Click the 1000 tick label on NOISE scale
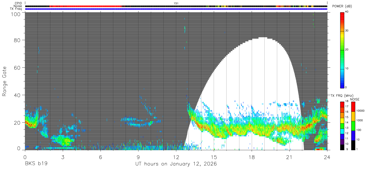 click(360, 120)
